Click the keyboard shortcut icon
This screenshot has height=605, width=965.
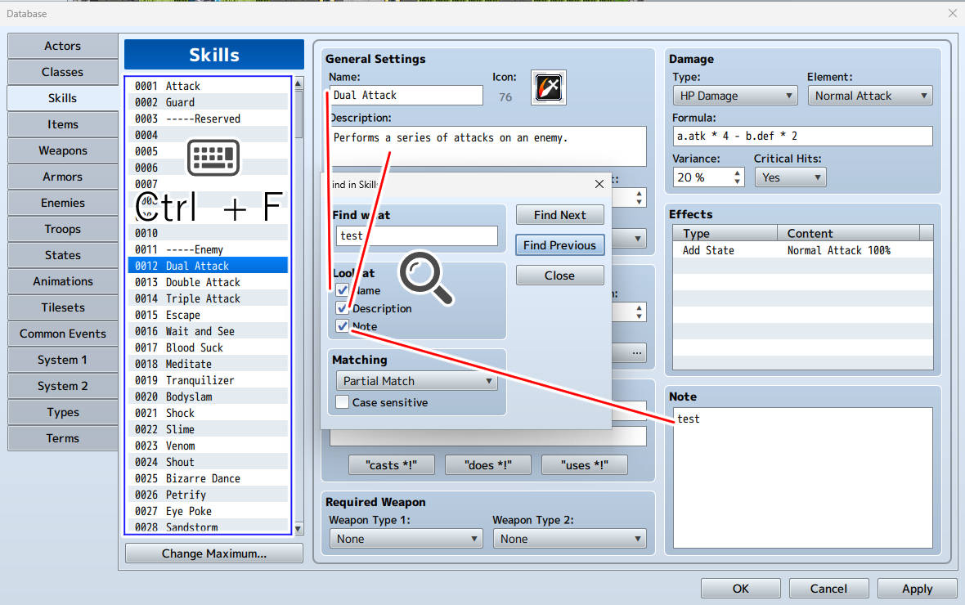[x=213, y=159]
